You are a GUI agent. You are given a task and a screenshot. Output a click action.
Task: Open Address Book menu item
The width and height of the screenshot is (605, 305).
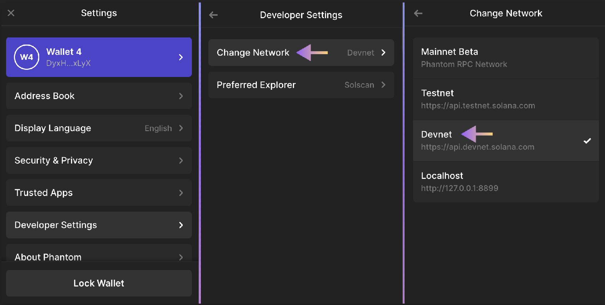99,96
